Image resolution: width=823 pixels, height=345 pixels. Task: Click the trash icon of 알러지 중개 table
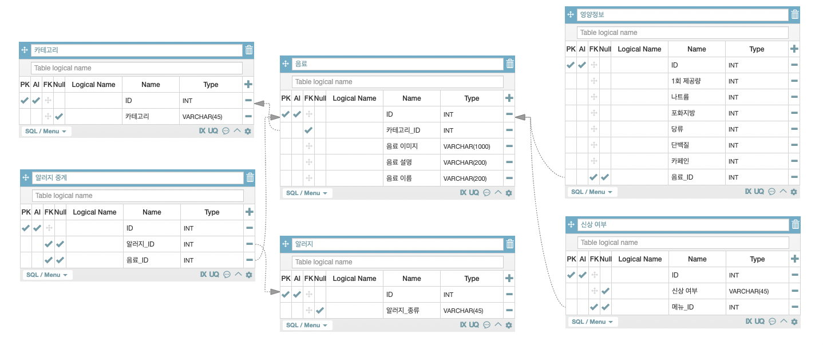250,178
